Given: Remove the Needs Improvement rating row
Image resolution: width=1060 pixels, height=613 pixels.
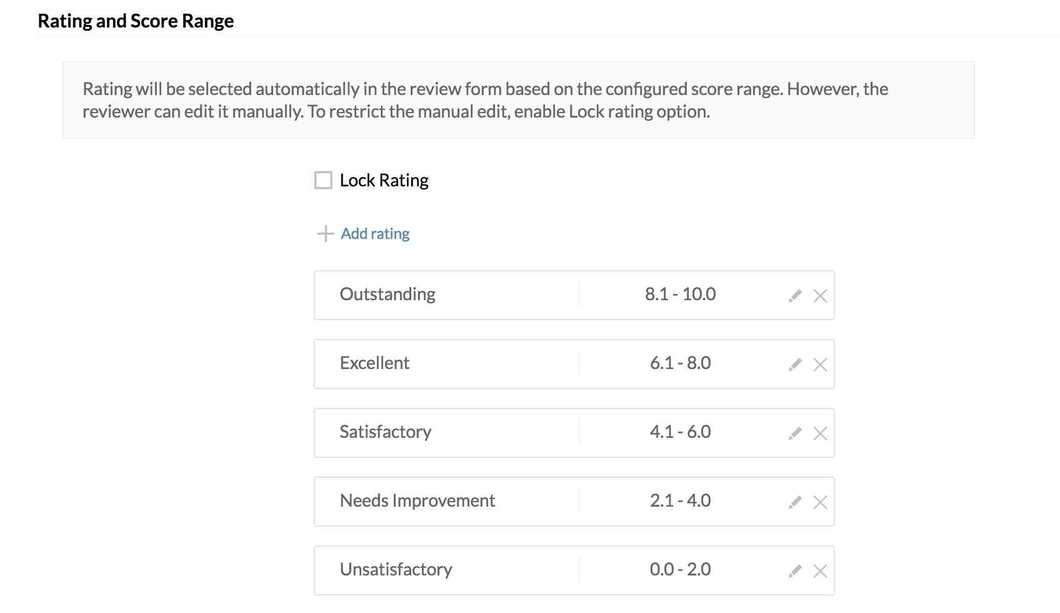Looking at the screenshot, I should tap(820, 502).
